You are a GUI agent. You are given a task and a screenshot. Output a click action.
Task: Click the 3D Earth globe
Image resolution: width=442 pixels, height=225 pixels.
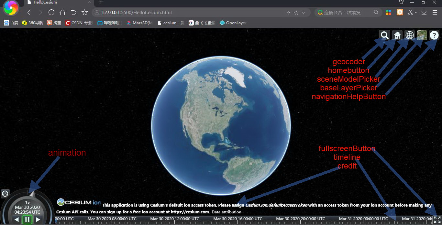click(221, 126)
